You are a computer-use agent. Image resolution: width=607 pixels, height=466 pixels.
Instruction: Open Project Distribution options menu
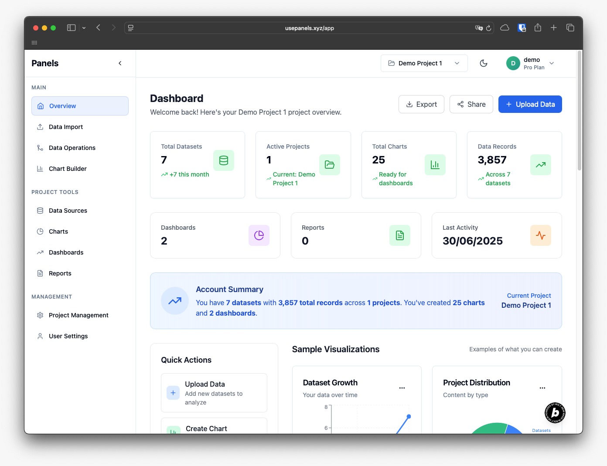[x=542, y=388]
